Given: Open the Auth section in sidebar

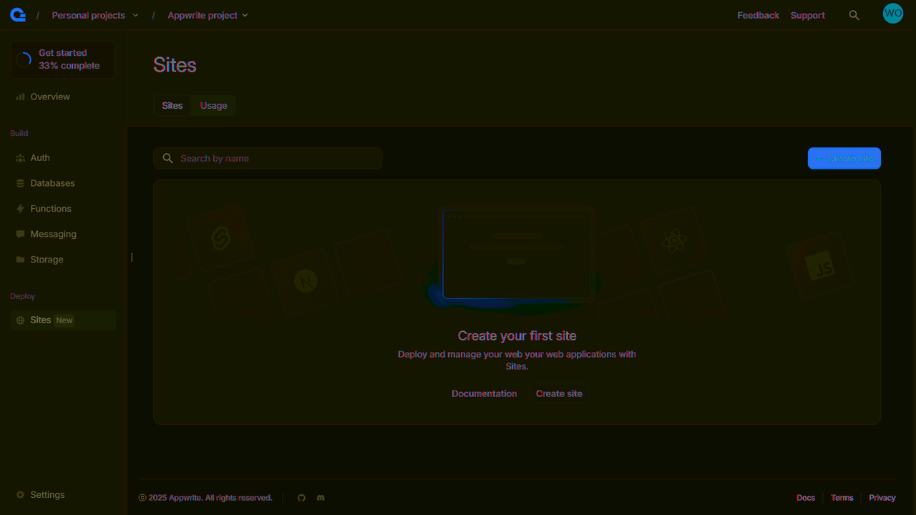Looking at the screenshot, I should click(x=41, y=157).
